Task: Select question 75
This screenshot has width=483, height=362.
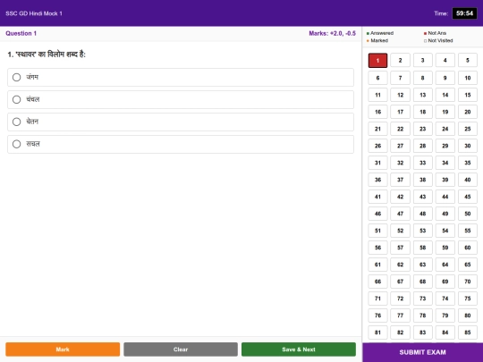Action: (x=468, y=298)
